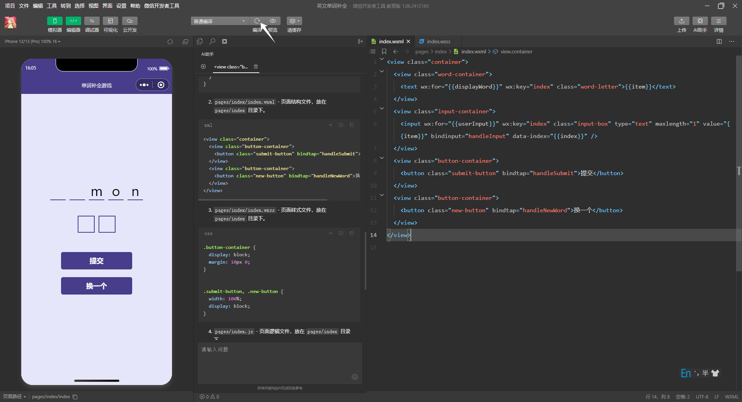Close the index.wxml tab

[408, 41]
